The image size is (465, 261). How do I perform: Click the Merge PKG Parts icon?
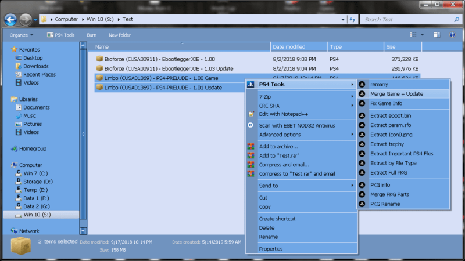(362, 194)
